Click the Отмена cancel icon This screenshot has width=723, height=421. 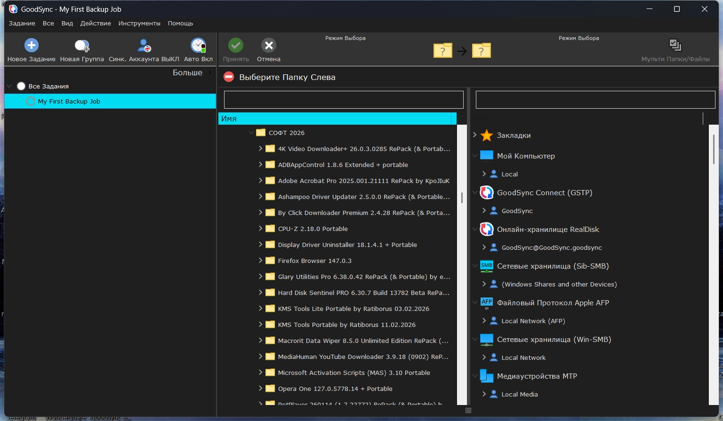coord(269,46)
